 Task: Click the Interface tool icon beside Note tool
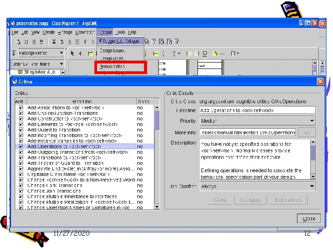pyautogui.click(x=205, y=54)
